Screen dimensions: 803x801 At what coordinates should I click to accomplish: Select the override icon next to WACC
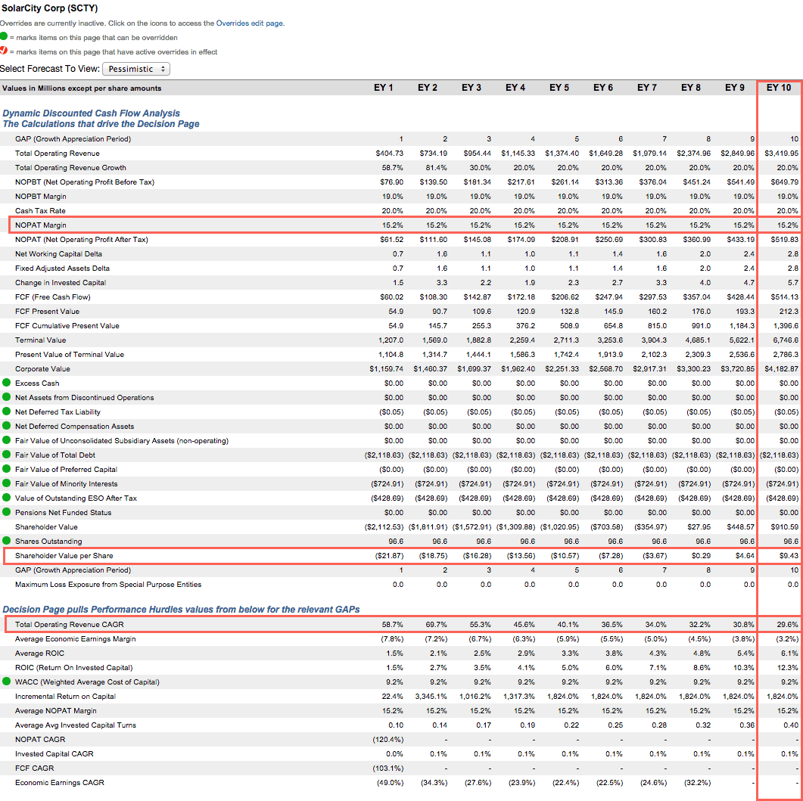click(6, 681)
